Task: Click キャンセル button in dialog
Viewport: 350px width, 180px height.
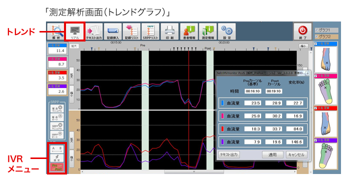Action: [x=296, y=154]
